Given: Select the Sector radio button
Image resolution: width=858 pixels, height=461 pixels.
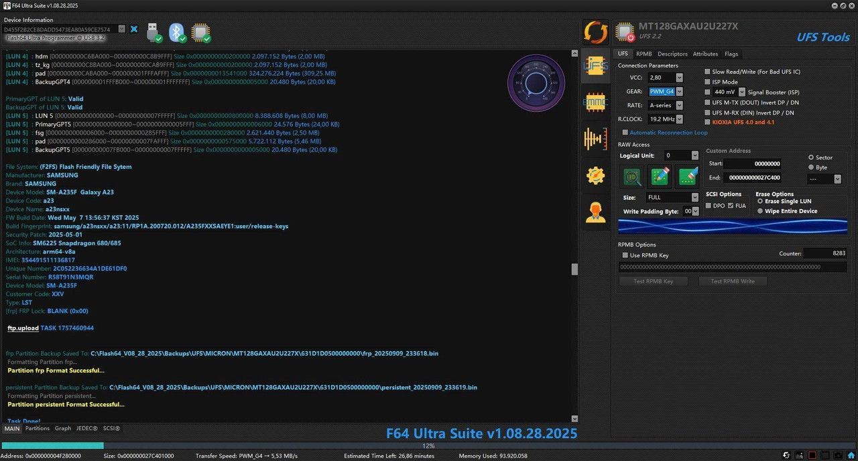Looking at the screenshot, I should pyautogui.click(x=811, y=157).
